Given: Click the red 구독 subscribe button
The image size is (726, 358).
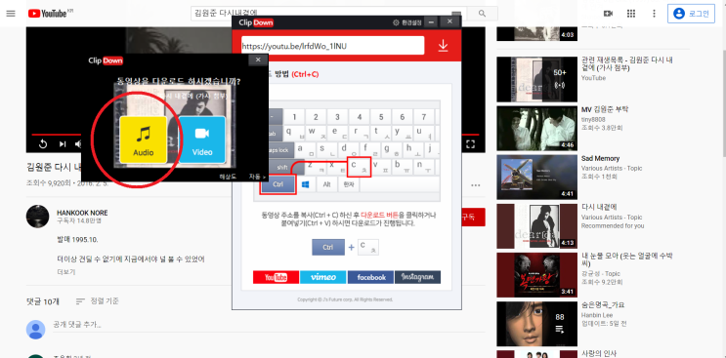Looking at the screenshot, I should coord(473,218).
